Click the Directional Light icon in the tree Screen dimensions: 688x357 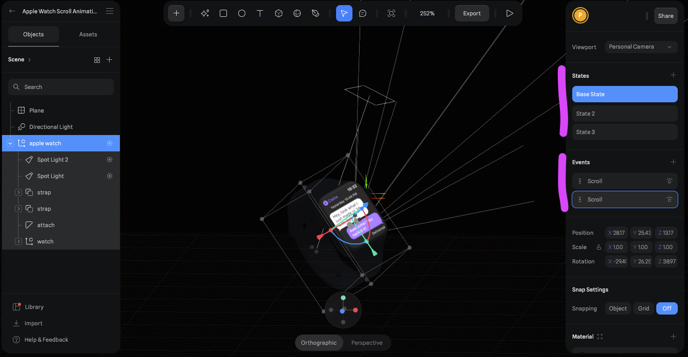click(x=22, y=127)
